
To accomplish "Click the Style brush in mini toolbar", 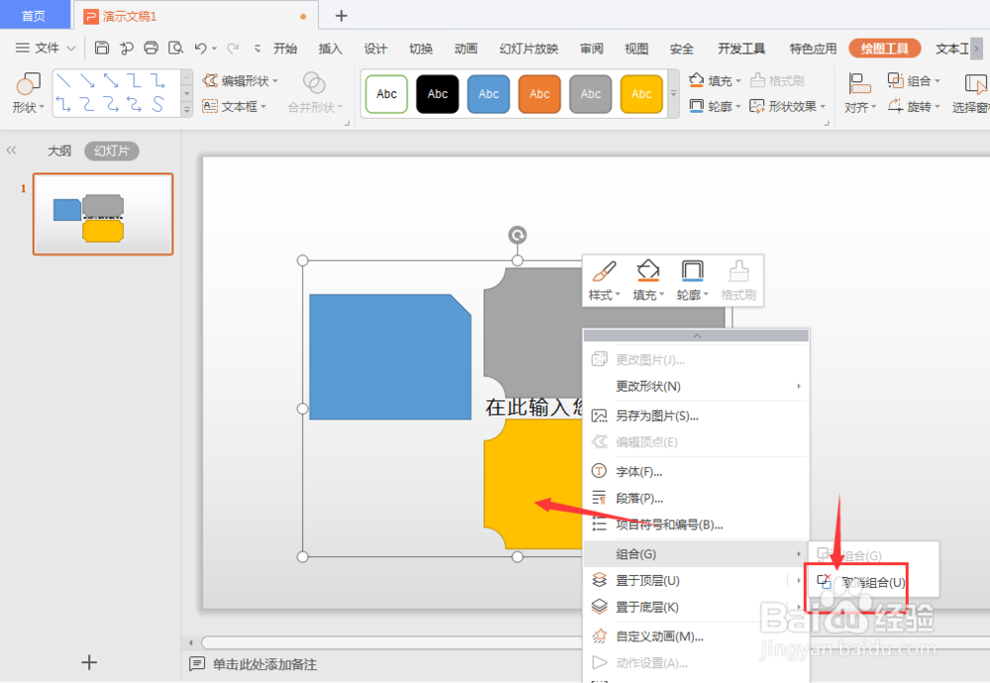I will (604, 281).
